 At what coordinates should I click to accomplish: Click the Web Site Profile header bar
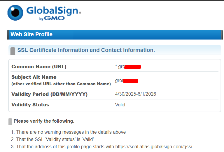pos(114,34)
